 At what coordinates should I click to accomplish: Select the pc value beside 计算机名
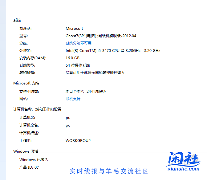tap(68, 118)
